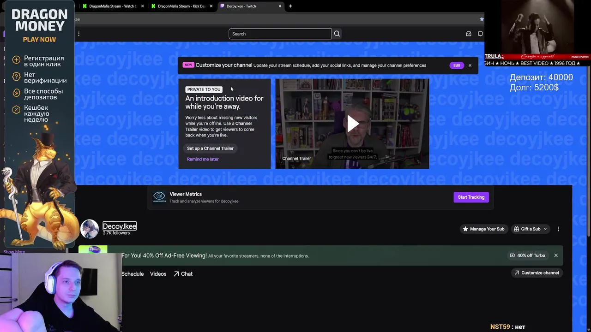Click the Start Tracking button
Screen dimensions: 591x332
471,197
